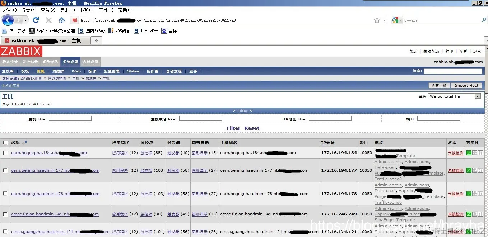This screenshot has height=237, width=488.
Task: Reload the page using refresh icon
Action: [36, 20]
